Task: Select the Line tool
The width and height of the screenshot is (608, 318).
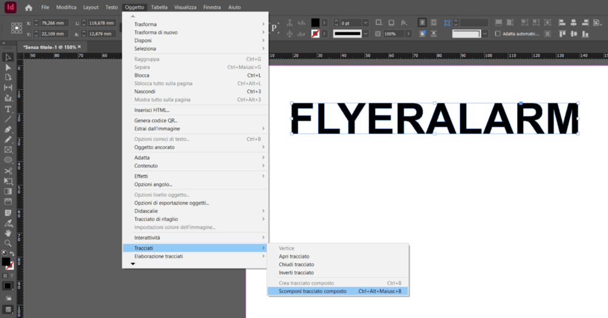Action: 8,119
